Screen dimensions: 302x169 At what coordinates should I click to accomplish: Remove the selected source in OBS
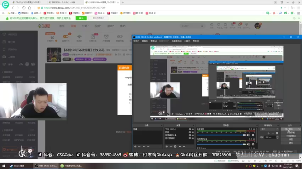pos(171,146)
